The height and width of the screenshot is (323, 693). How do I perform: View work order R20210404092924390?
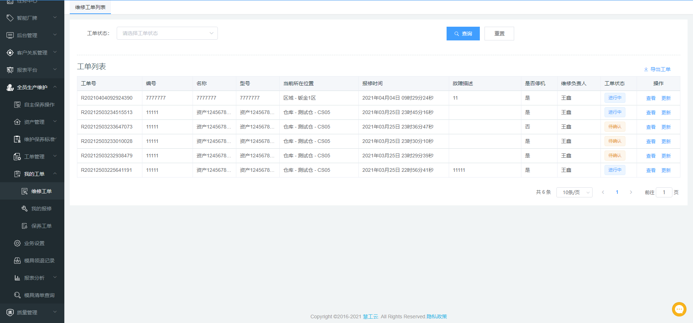(x=650, y=98)
